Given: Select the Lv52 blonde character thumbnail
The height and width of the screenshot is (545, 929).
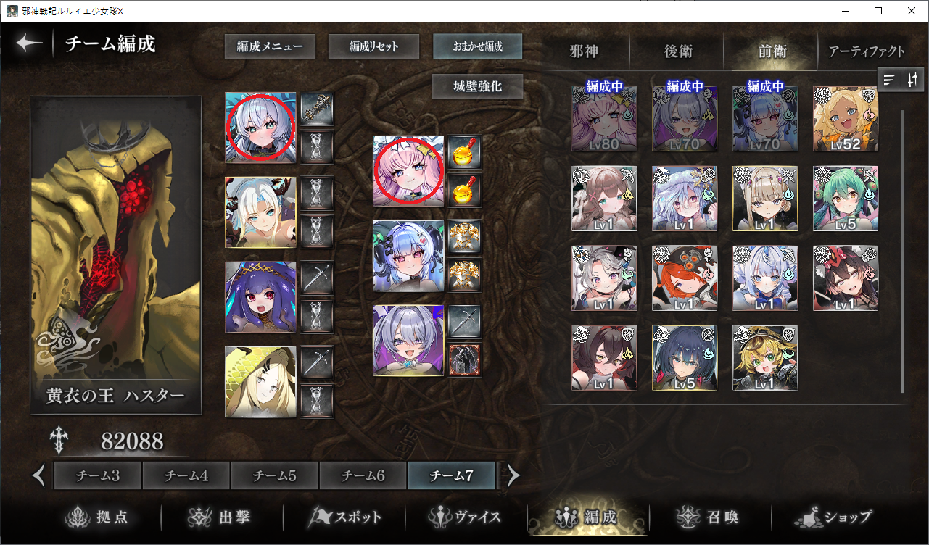Looking at the screenshot, I should click(845, 119).
